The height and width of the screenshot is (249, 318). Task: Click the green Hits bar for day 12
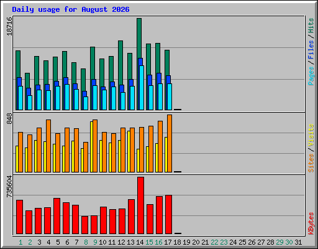point(120,63)
